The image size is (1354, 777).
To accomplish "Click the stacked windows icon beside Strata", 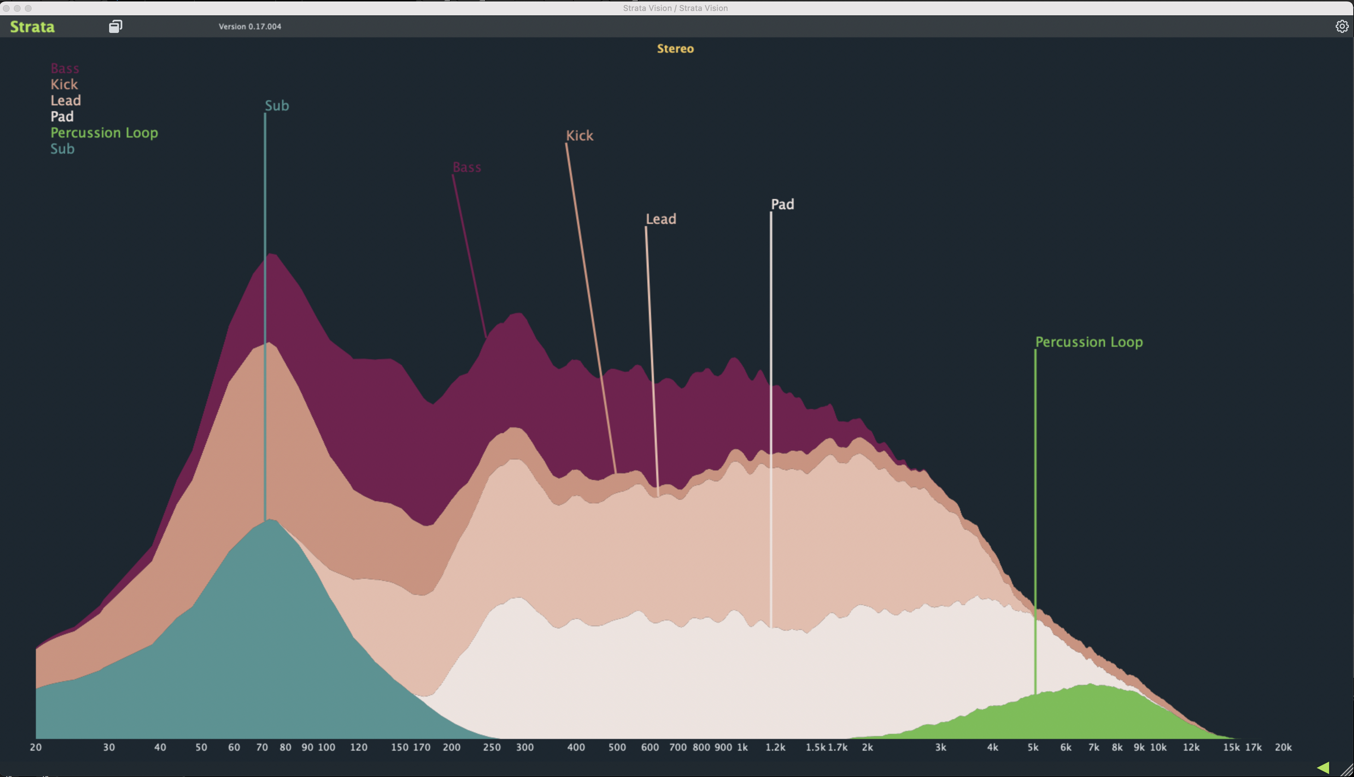I will point(115,26).
